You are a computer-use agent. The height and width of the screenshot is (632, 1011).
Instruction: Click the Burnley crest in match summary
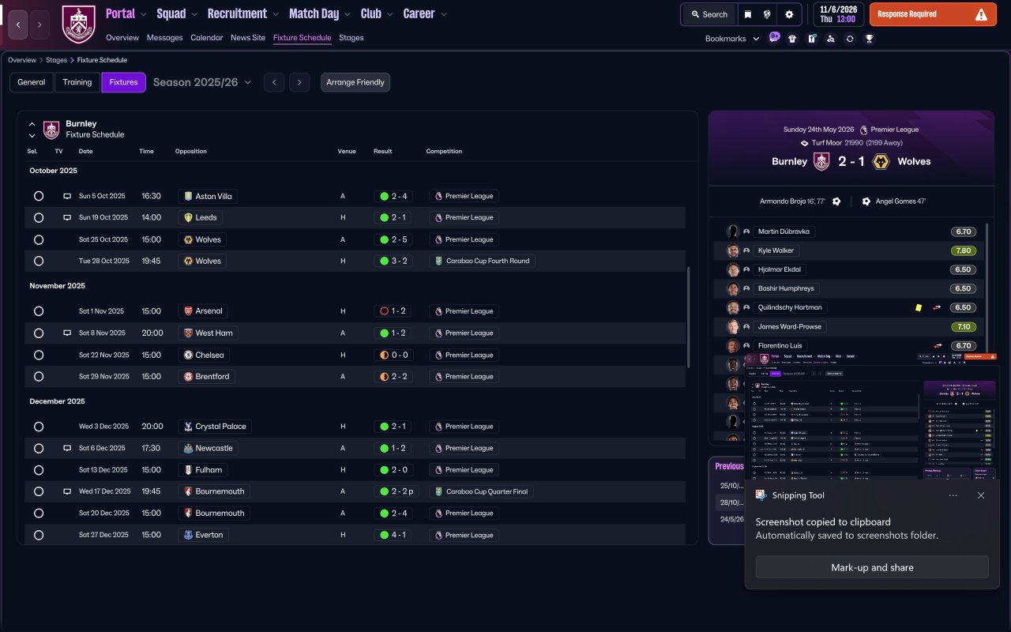821,161
